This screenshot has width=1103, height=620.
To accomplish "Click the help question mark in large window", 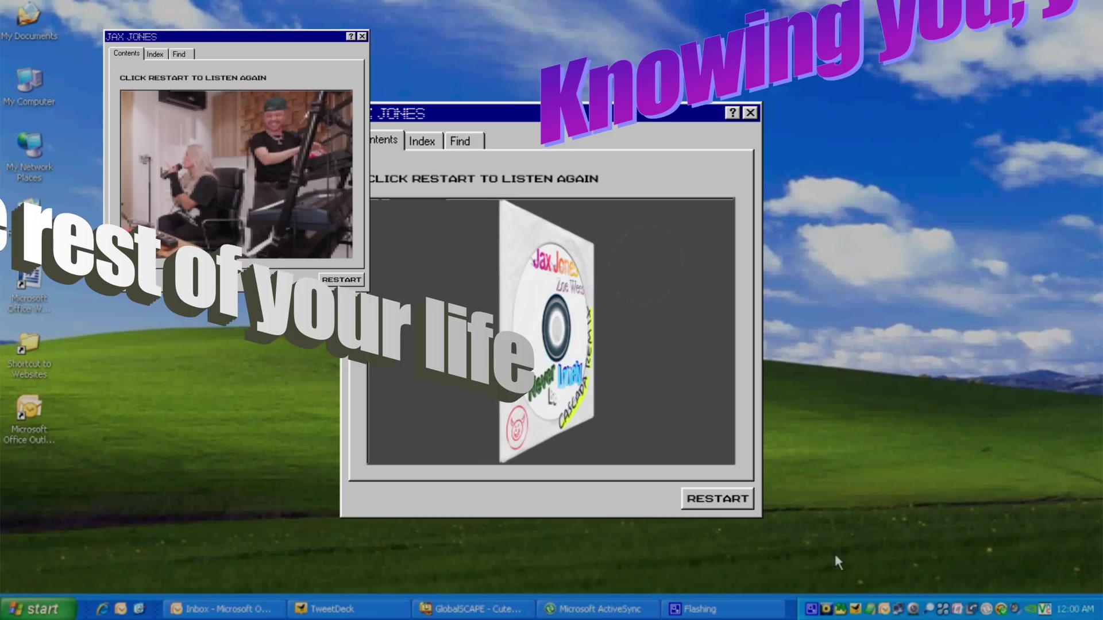I will coord(732,113).
